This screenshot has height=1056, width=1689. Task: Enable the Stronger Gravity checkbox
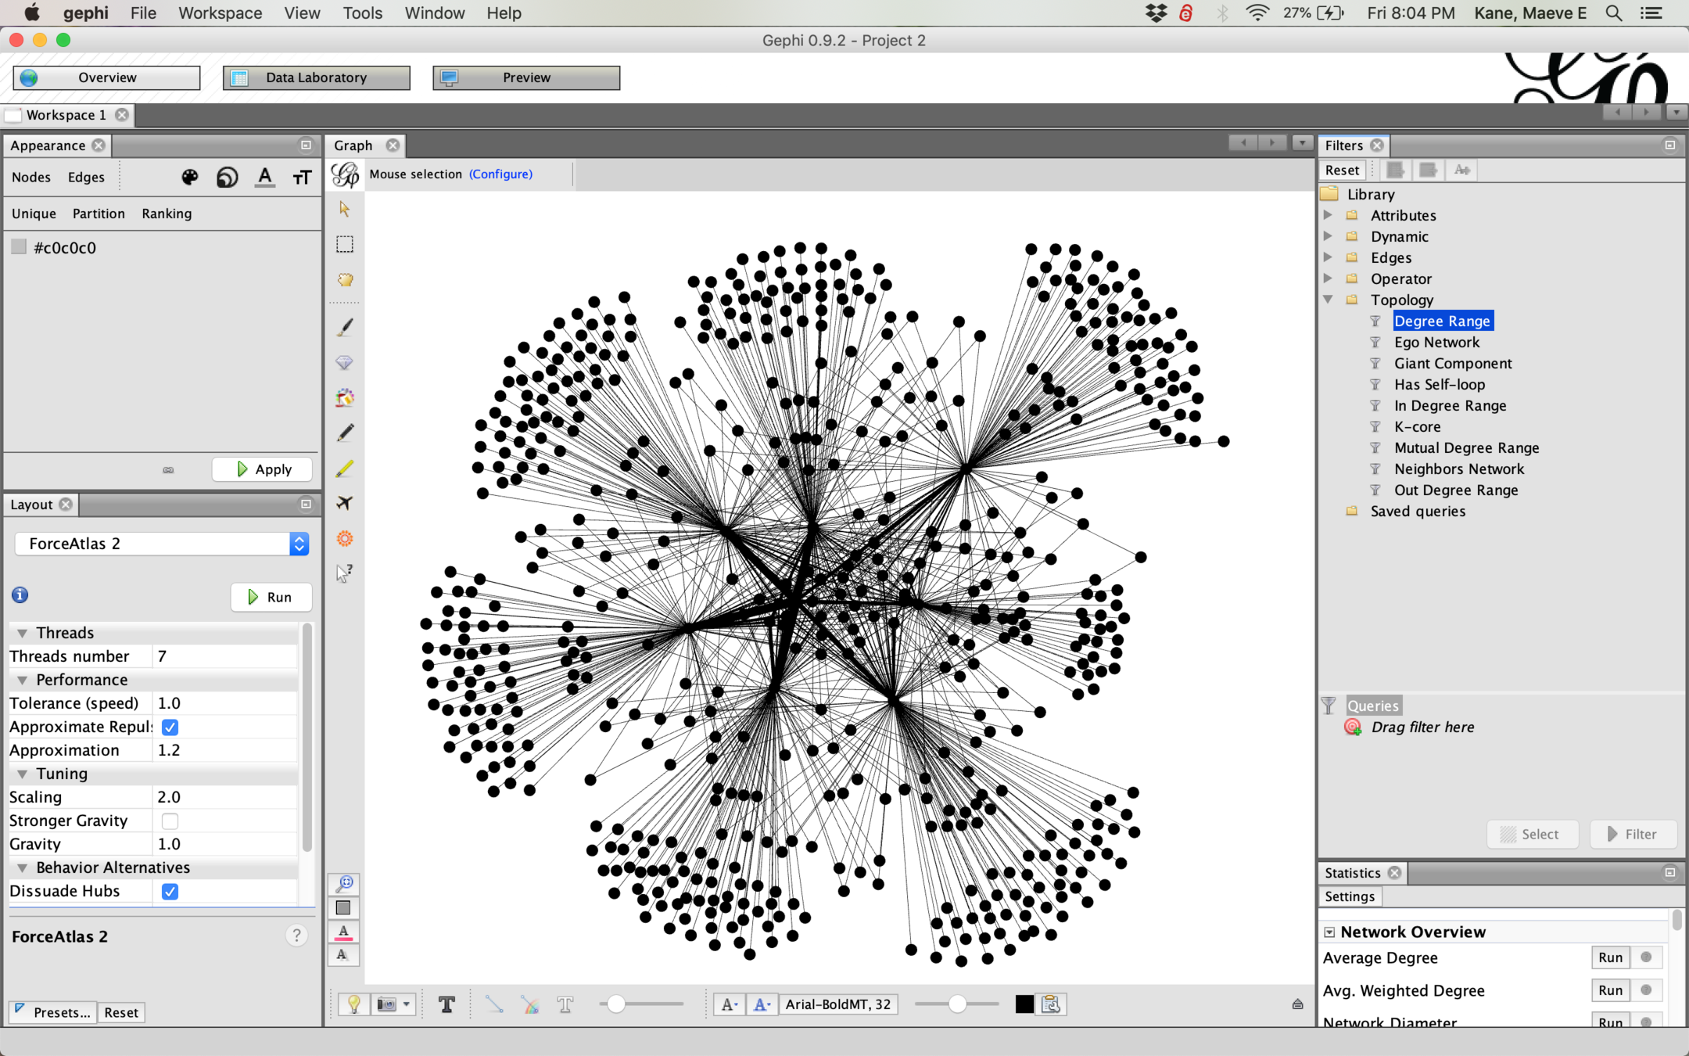170,821
